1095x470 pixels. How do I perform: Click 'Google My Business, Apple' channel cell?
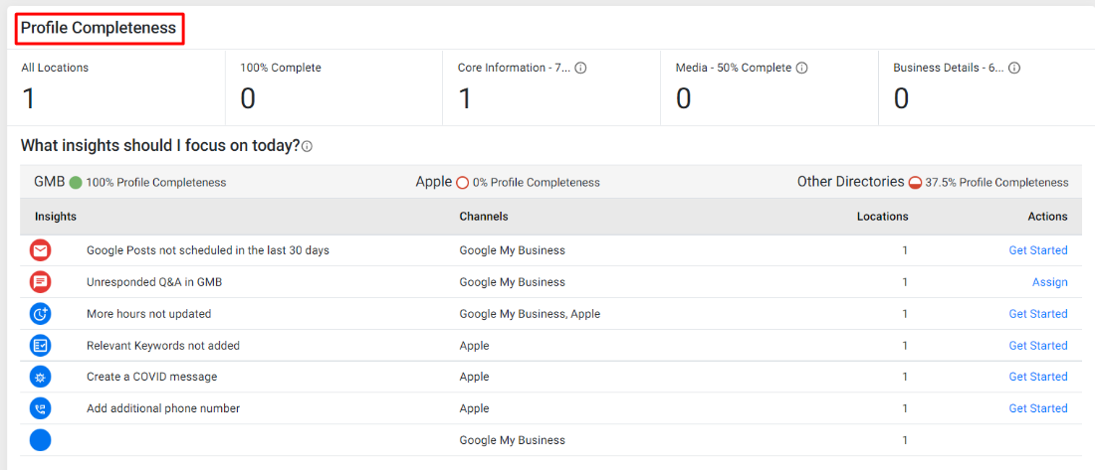click(x=530, y=314)
